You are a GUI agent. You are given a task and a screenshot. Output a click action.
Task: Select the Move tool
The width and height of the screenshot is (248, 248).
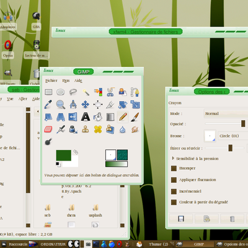(86, 104)
